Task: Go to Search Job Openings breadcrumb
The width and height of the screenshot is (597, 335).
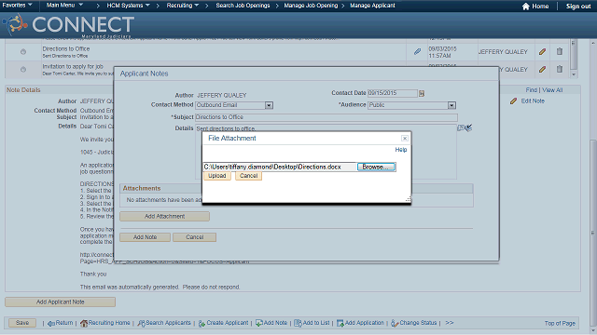Action: click(x=243, y=6)
